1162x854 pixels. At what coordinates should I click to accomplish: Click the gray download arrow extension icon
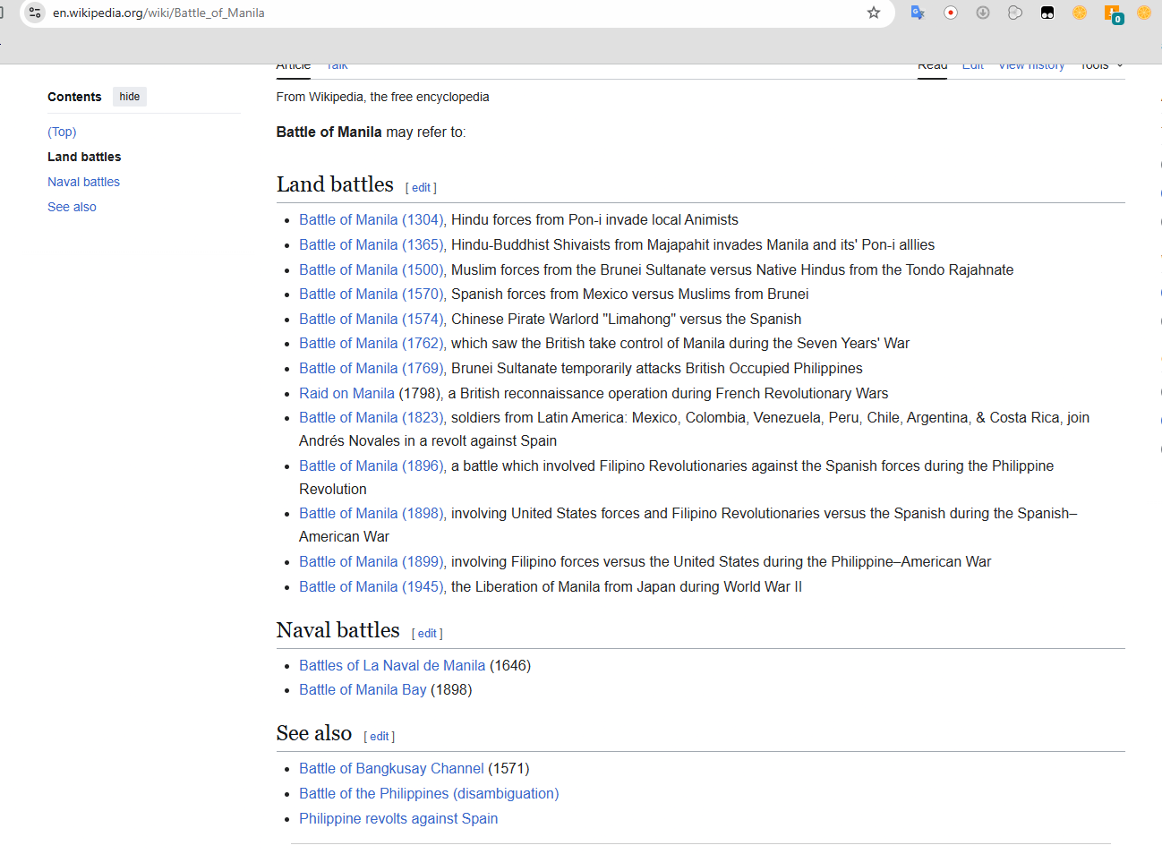(982, 13)
